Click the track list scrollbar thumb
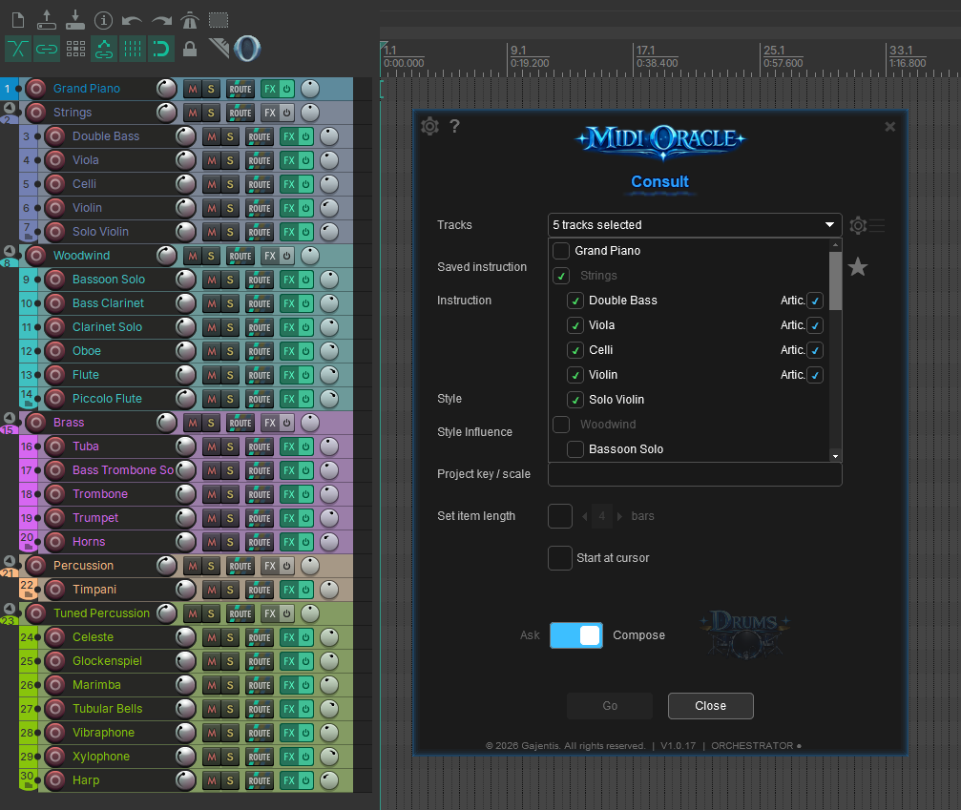961x810 pixels. (835, 280)
